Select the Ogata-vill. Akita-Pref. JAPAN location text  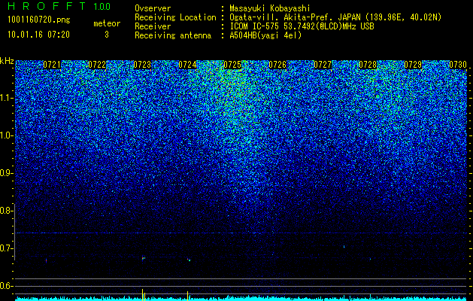coord(335,17)
